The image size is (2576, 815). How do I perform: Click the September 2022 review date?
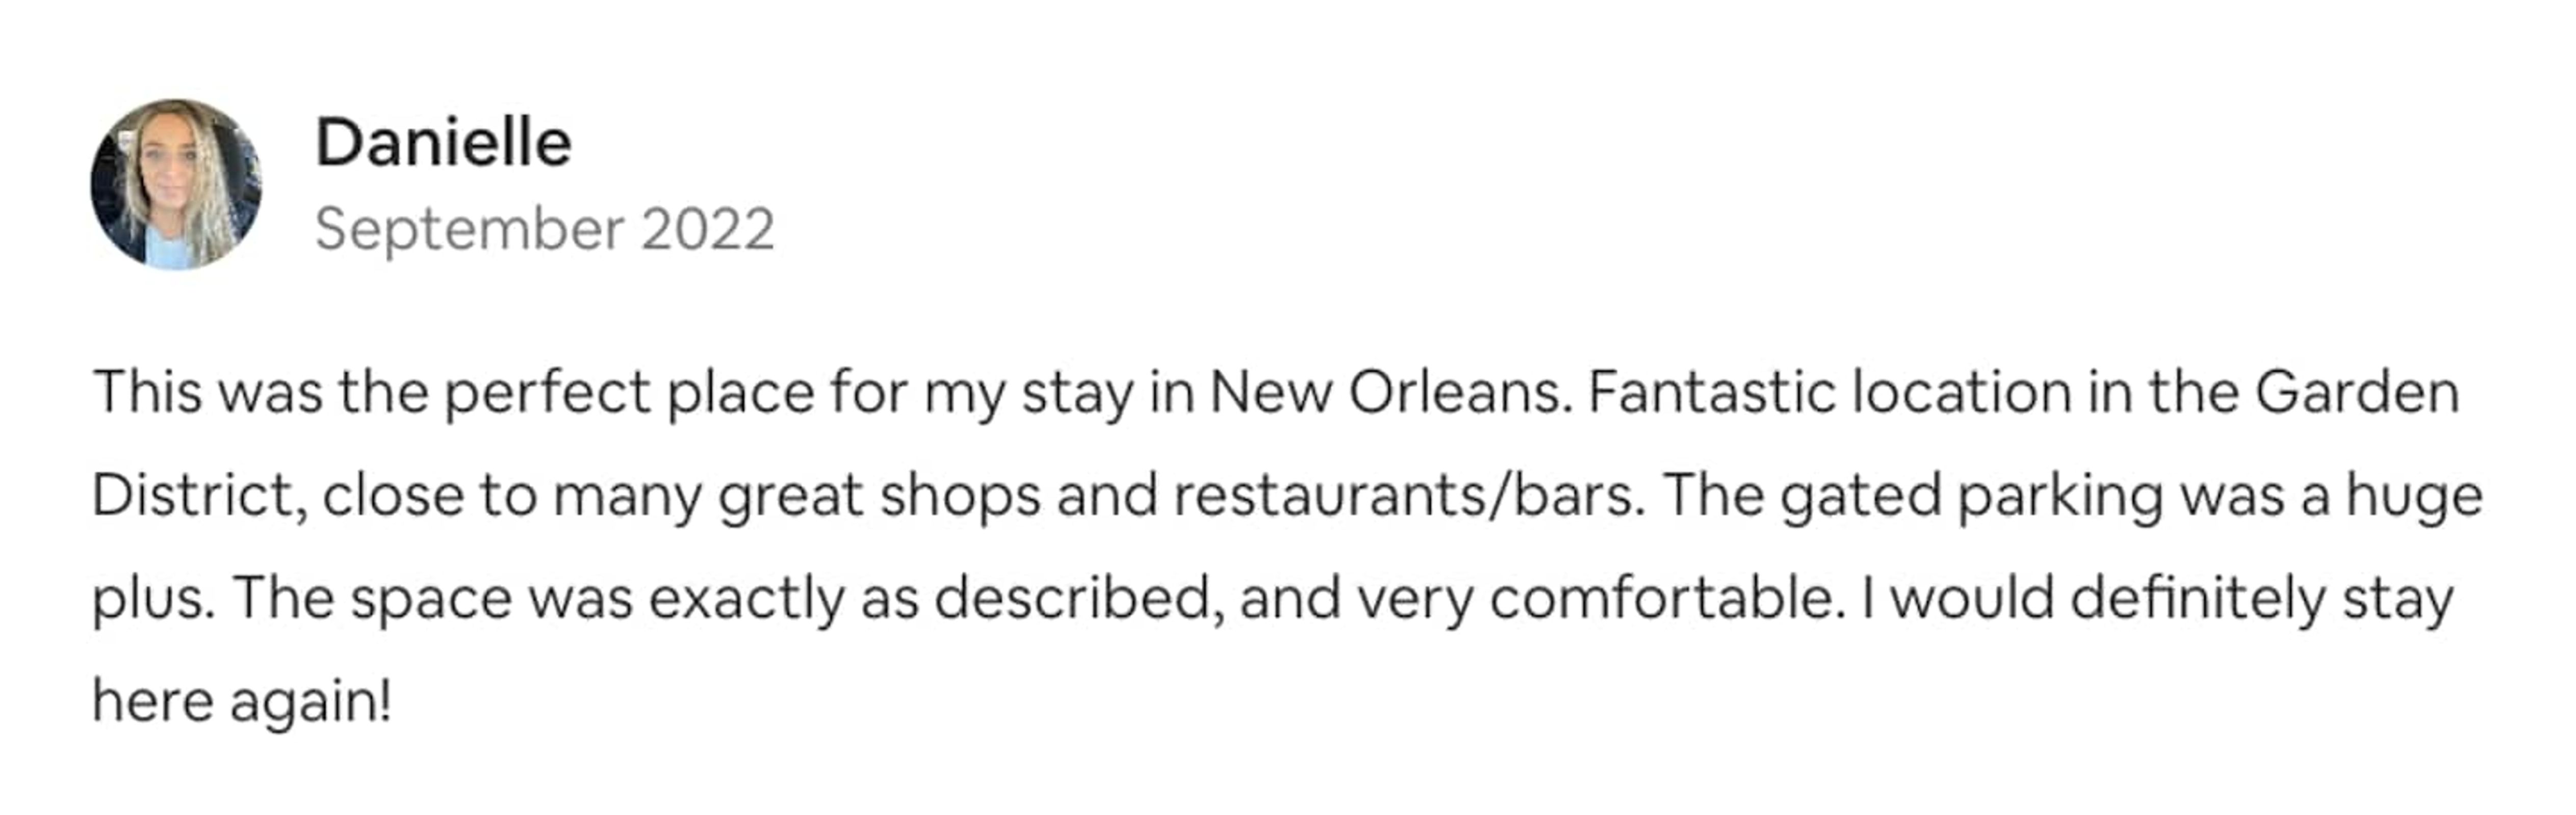click(544, 229)
